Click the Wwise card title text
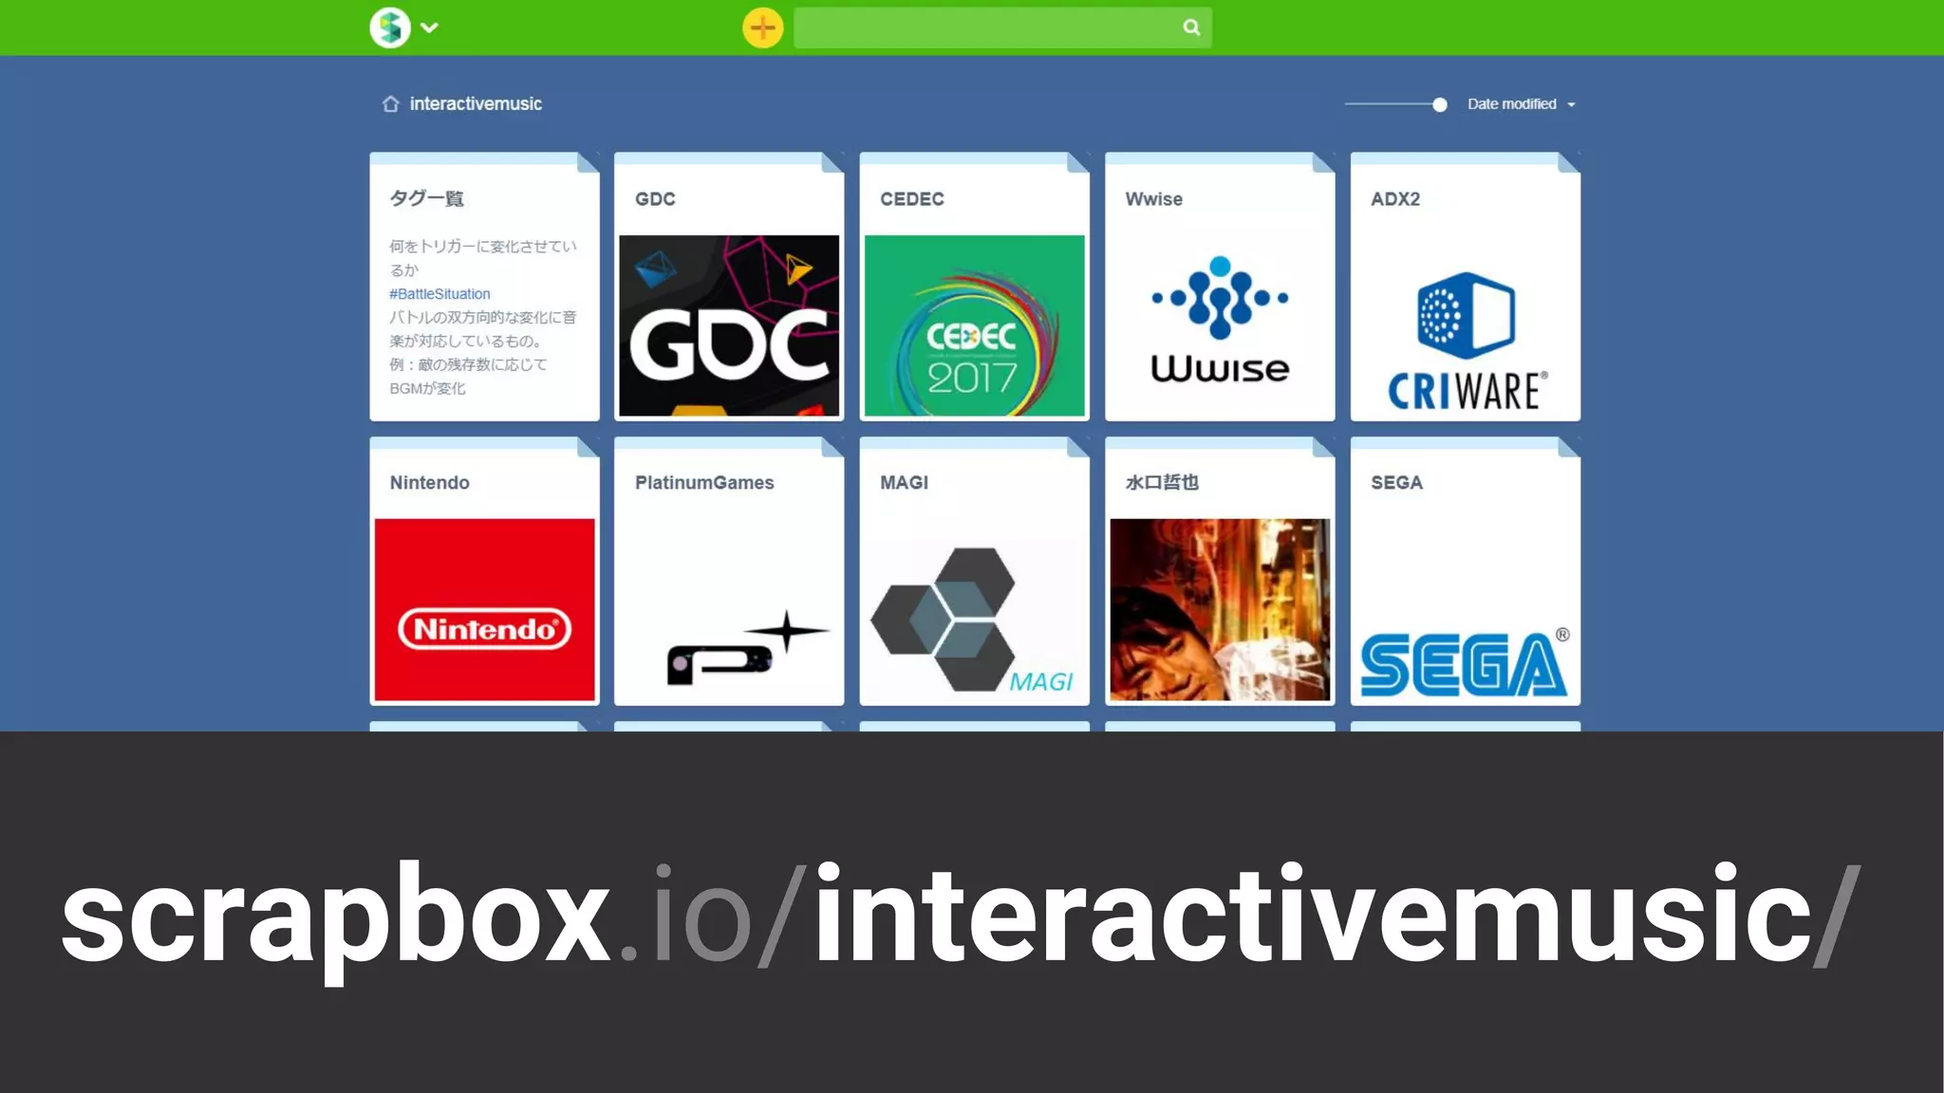1944x1093 pixels. pos(1153,199)
